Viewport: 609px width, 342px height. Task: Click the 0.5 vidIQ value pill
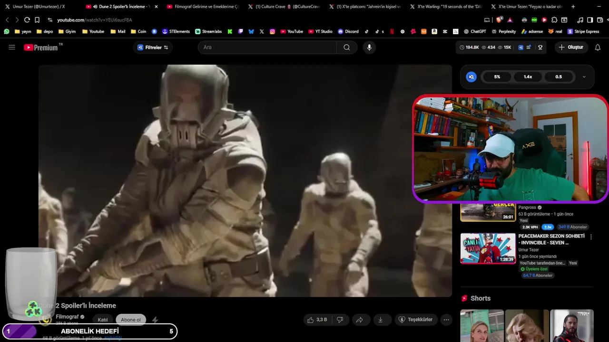559,77
